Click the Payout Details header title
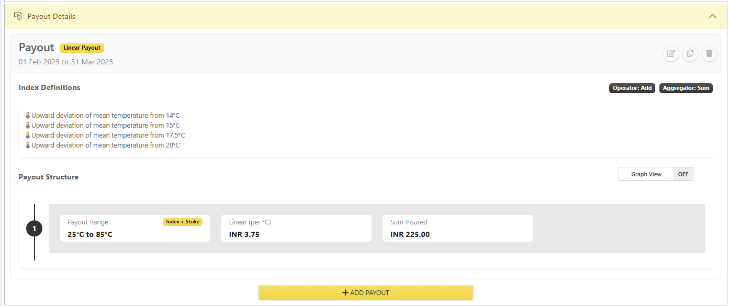 (x=51, y=16)
